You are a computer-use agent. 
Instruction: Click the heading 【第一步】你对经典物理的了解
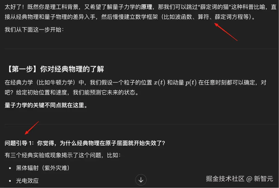[55, 69]
